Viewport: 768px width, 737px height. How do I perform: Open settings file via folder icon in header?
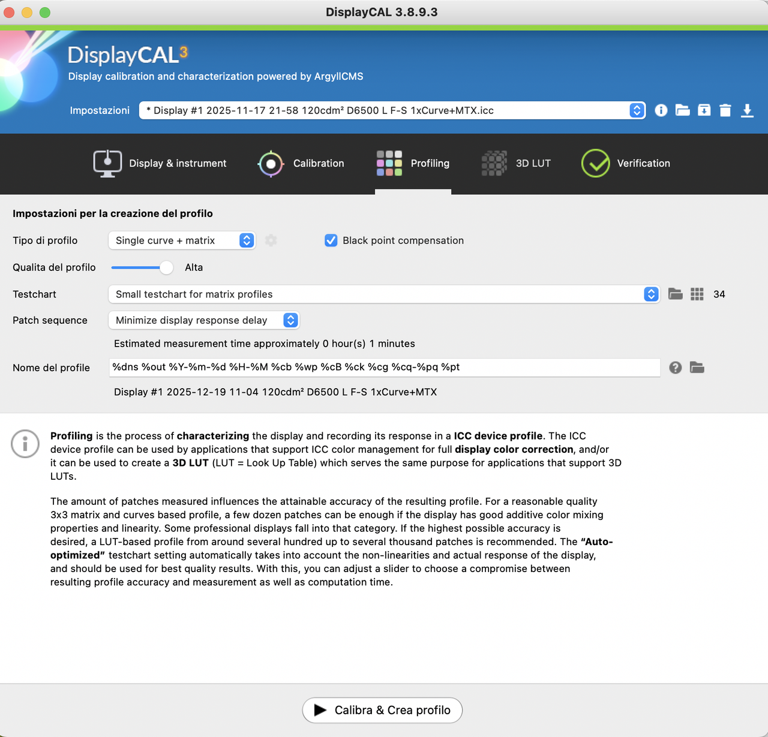682,110
